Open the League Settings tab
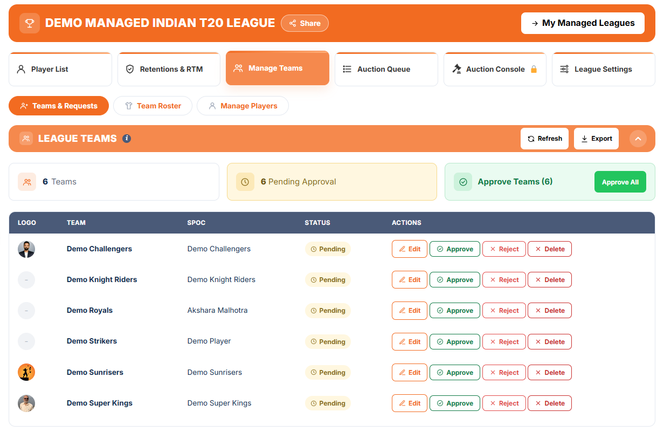 pos(604,69)
